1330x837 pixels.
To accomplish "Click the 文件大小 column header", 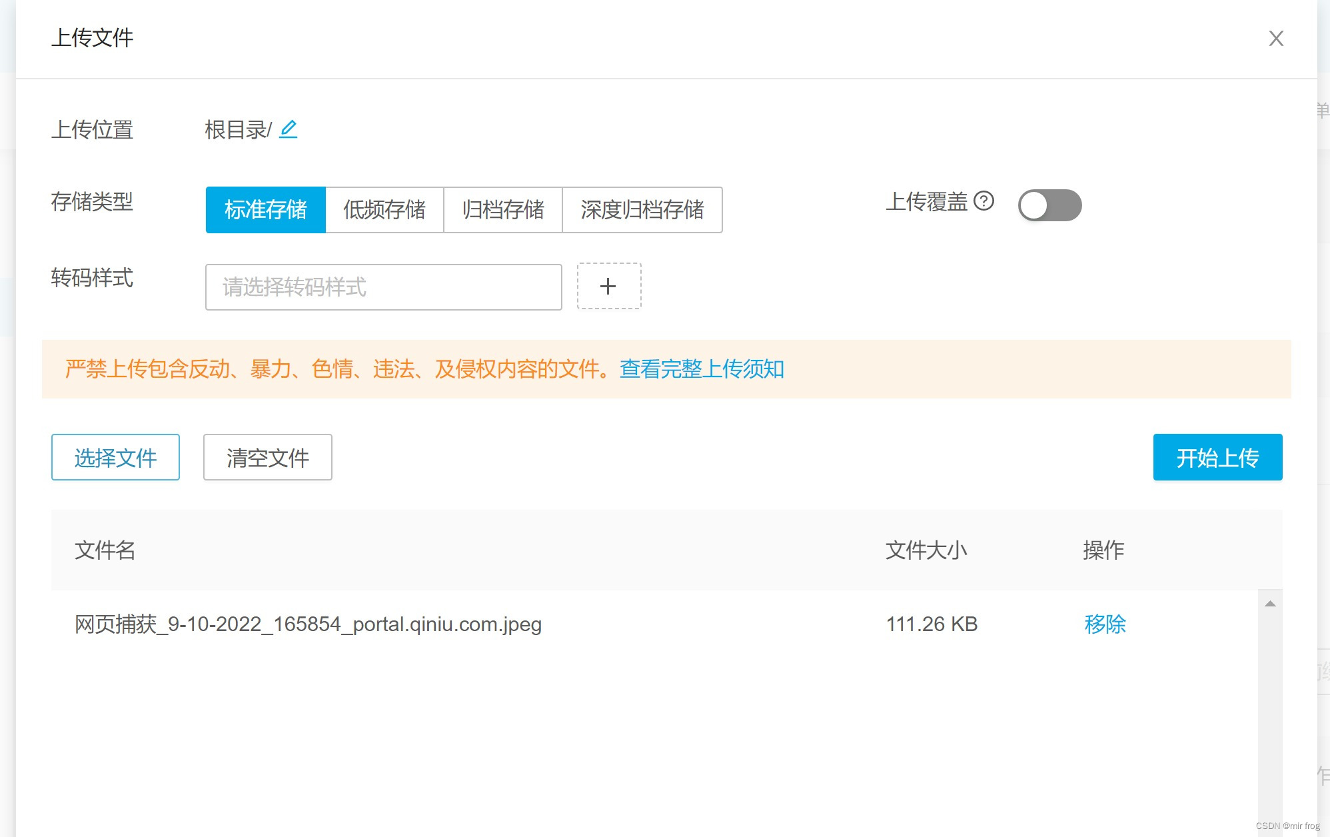I will coord(926,550).
